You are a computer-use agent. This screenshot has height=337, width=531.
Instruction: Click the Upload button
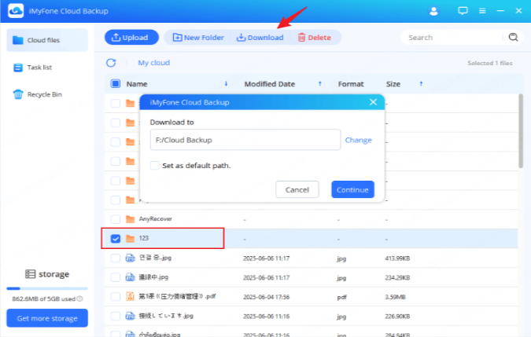(131, 37)
